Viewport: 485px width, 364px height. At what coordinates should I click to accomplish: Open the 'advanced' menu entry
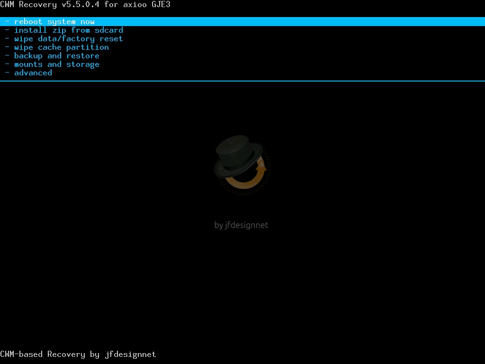[x=29, y=73]
